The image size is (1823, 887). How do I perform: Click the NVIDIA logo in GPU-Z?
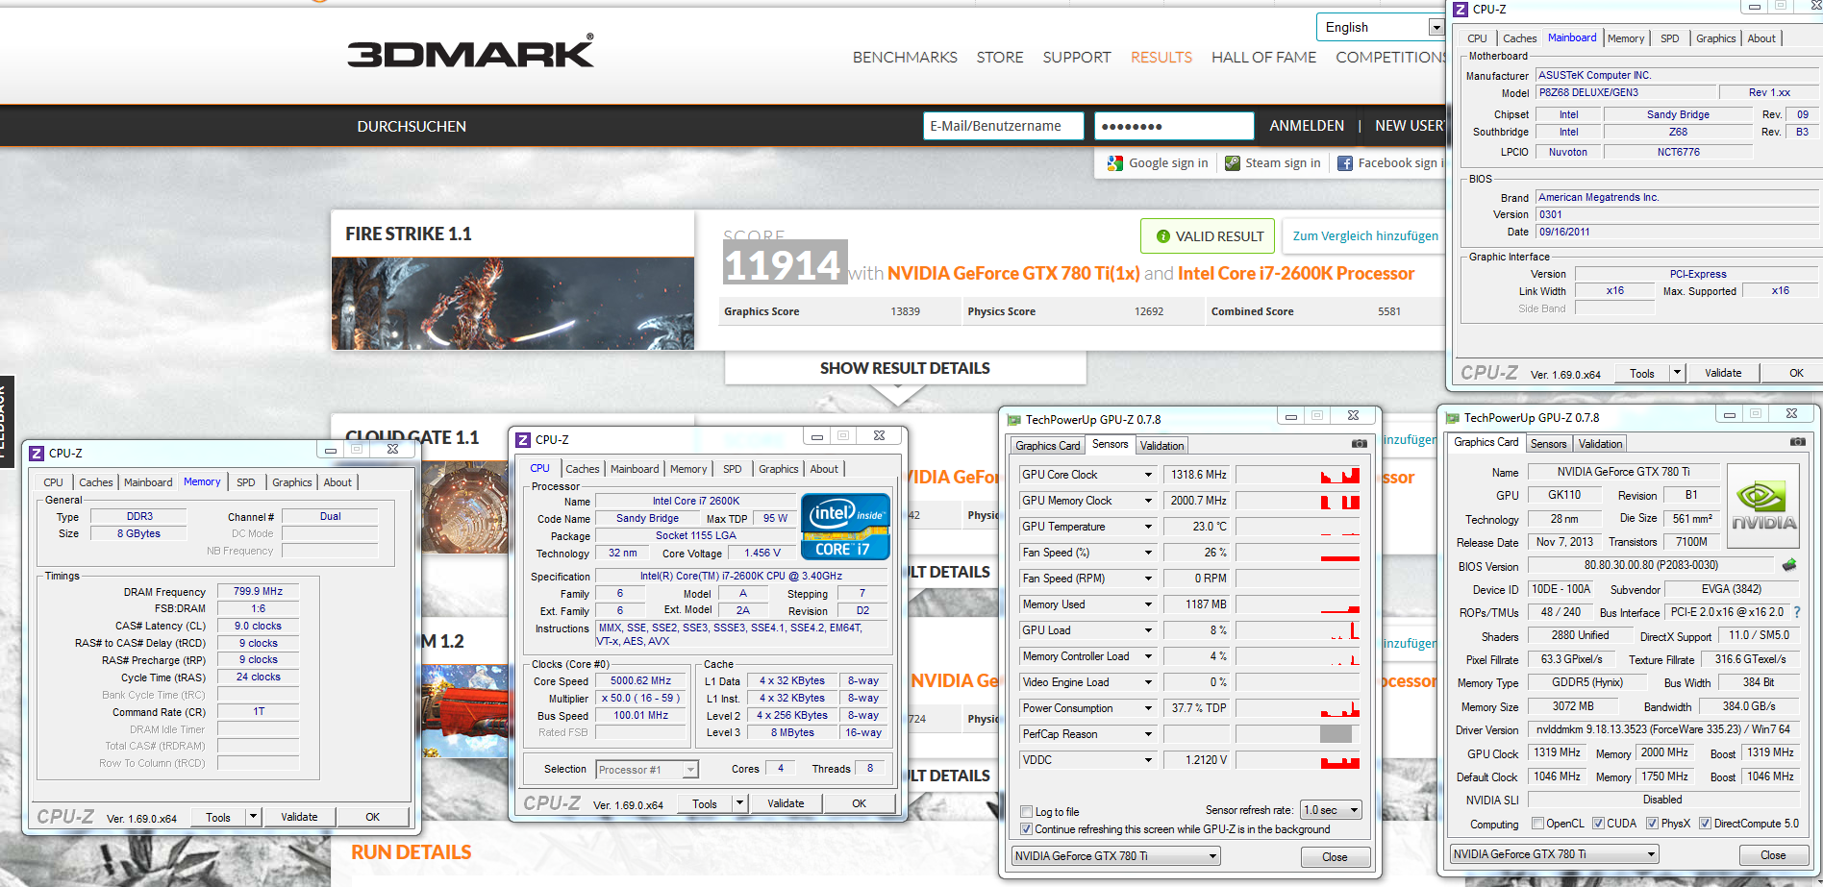click(x=1763, y=505)
